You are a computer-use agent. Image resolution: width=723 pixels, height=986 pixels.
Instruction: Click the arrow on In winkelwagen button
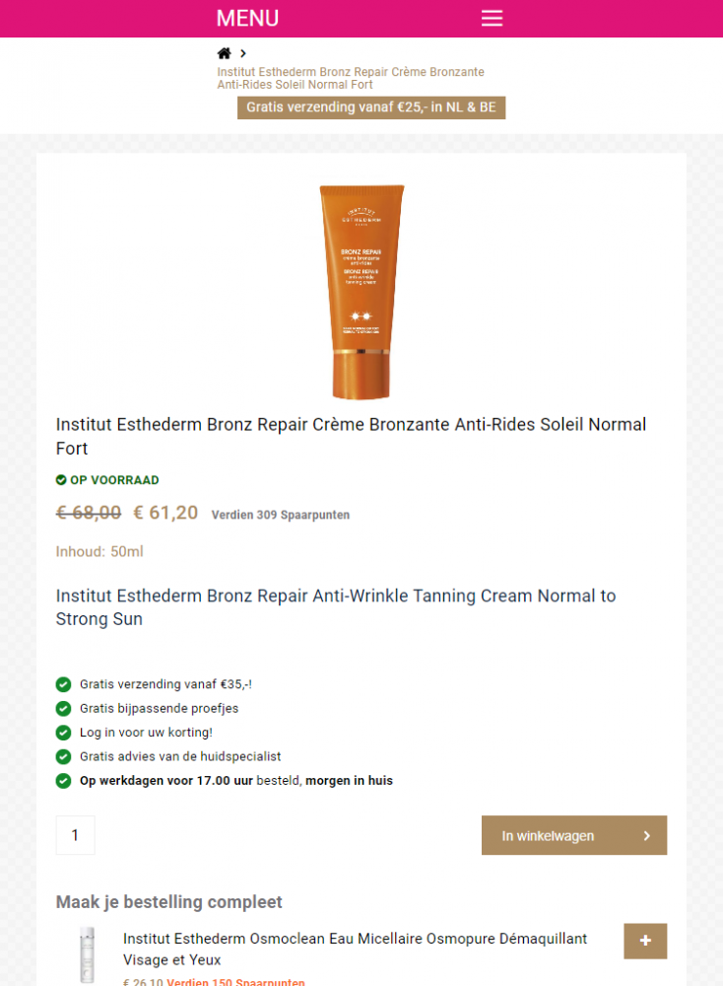click(647, 836)
